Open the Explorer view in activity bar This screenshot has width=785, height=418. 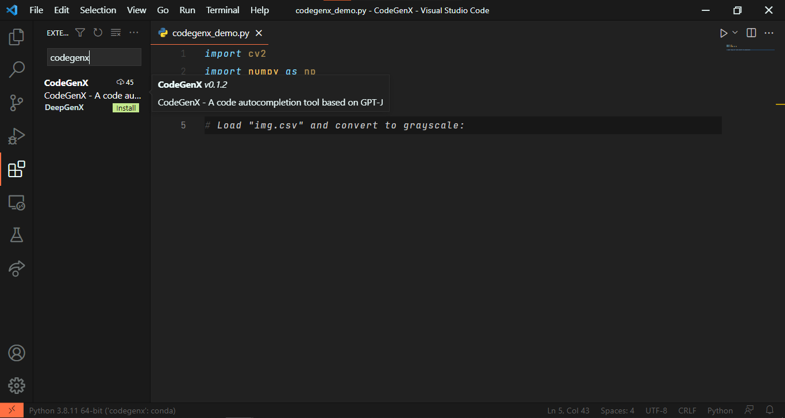[x=17, y=37]
